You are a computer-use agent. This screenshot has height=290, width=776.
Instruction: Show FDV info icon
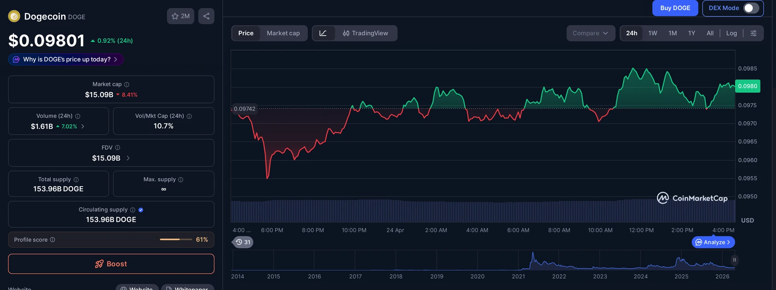[118, 148]
